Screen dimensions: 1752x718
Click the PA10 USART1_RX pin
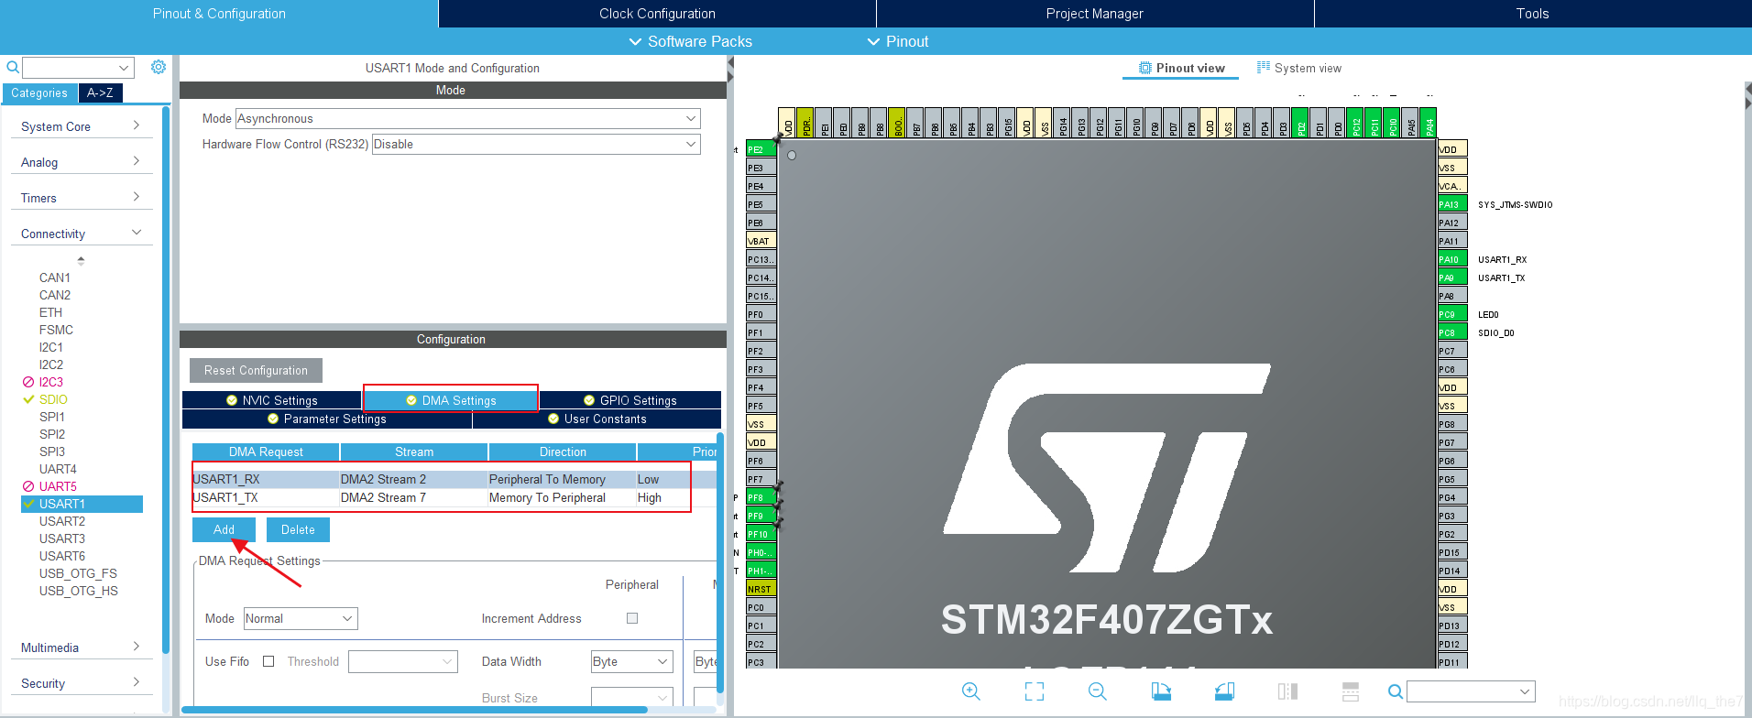[1452, 259]
